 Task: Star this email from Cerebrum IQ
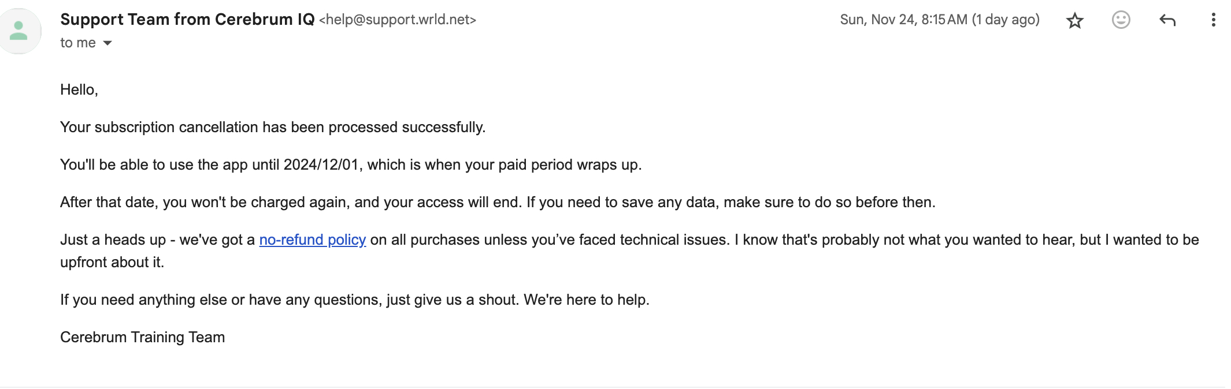pyautogui.click(x=1074, y=21)
